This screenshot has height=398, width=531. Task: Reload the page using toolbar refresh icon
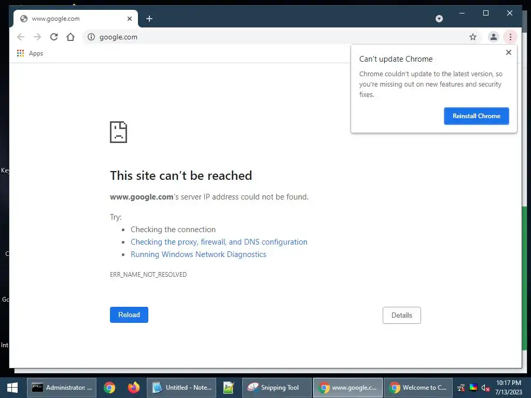[54, 37]
